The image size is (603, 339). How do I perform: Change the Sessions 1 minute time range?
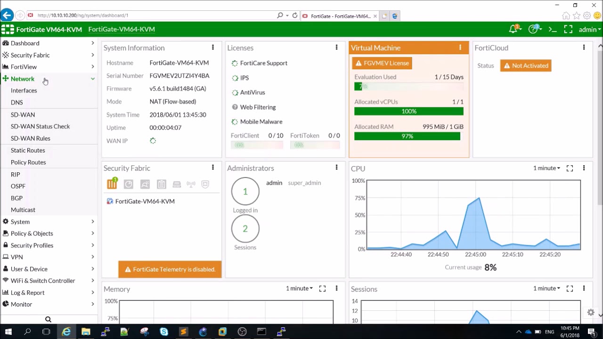click(546, 288)
